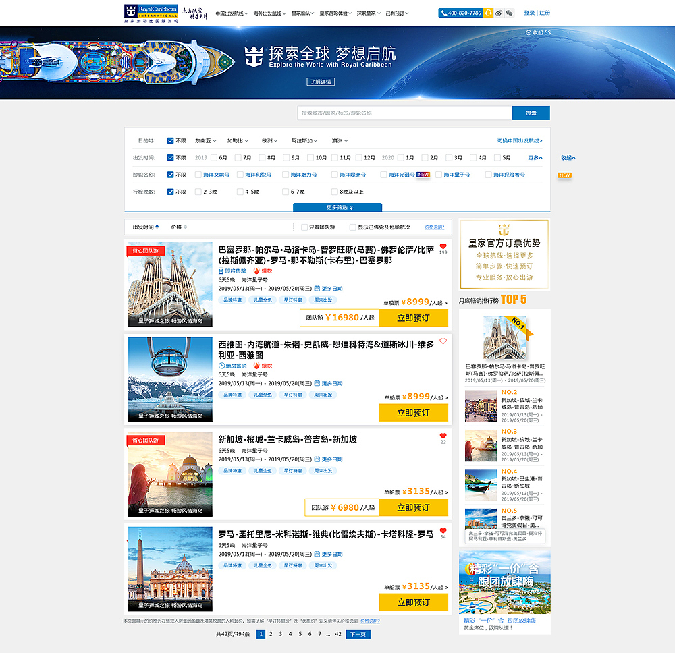The height and width of the screenshot is (653, 675).
Task: Click the crown icon in 皇家官方订票优势 box
Action: point(504,229)
